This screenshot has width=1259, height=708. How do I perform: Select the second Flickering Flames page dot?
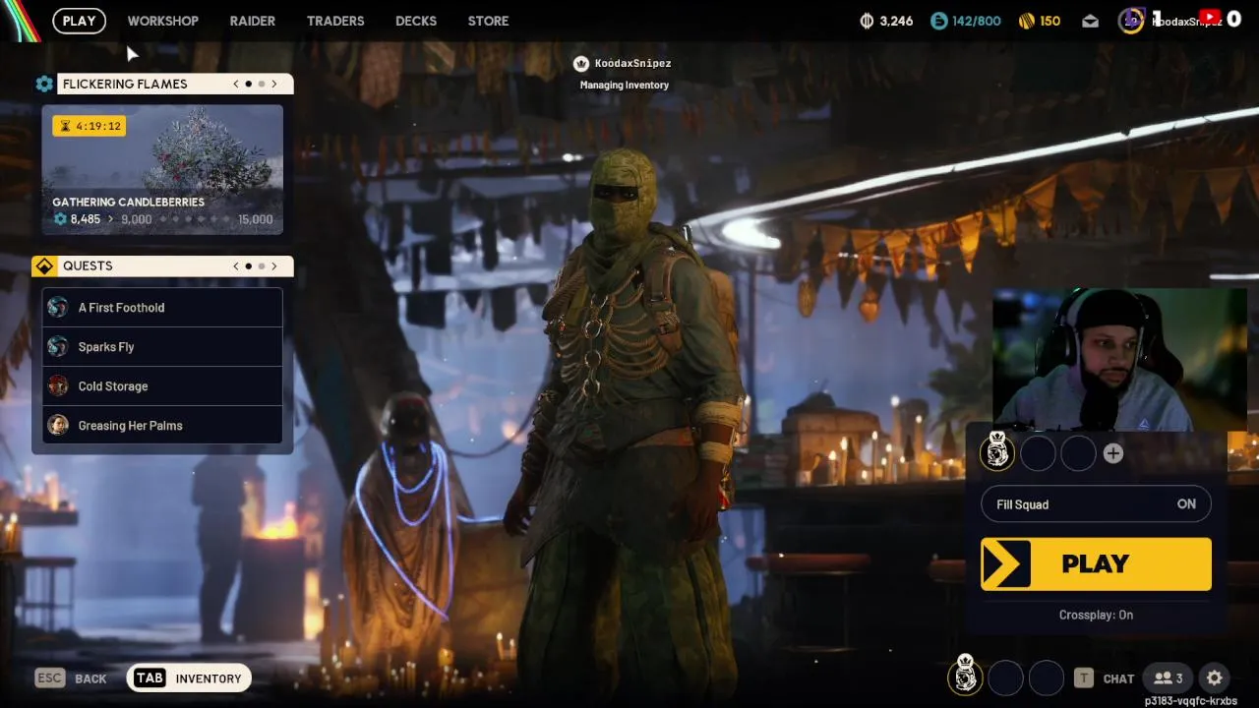click(x=262, y=84)
